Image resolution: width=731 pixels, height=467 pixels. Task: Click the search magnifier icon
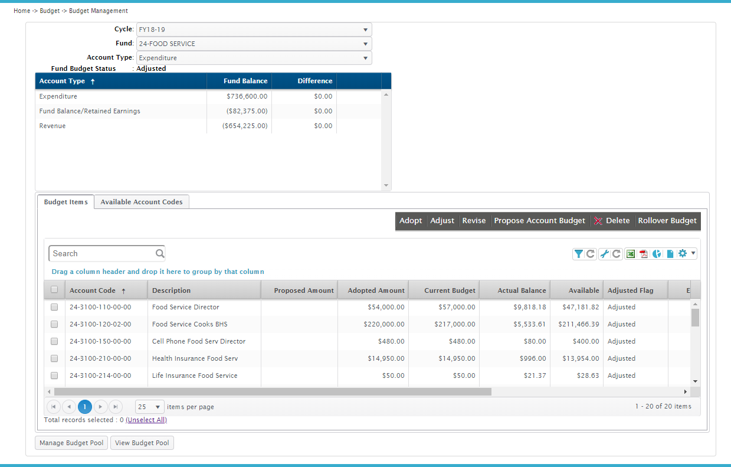(160, 254)
